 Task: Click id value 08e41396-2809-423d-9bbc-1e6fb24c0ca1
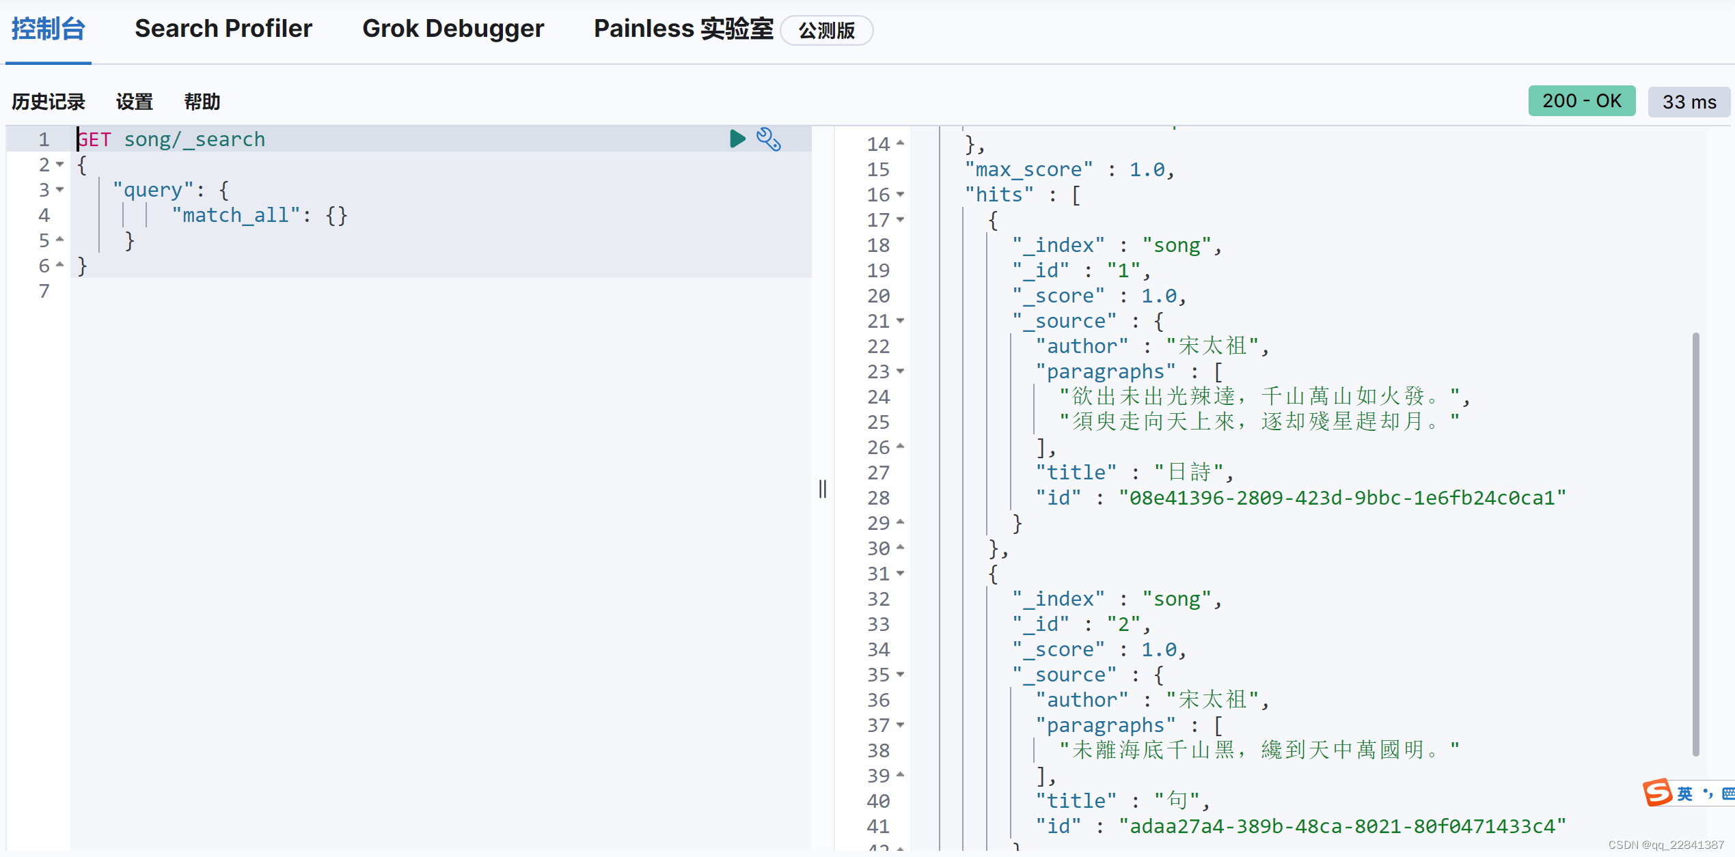point(1342,498)
